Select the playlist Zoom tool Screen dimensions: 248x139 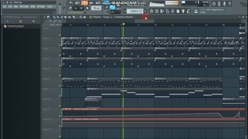point(81,17)
